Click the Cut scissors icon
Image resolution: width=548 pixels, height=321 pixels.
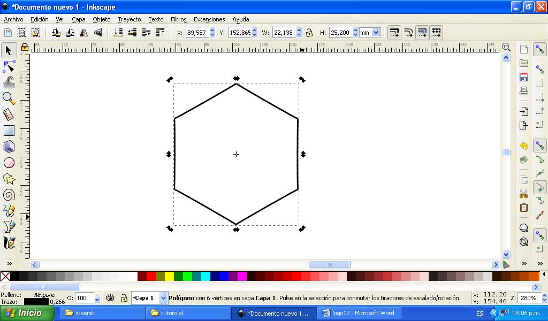[523, 194]
